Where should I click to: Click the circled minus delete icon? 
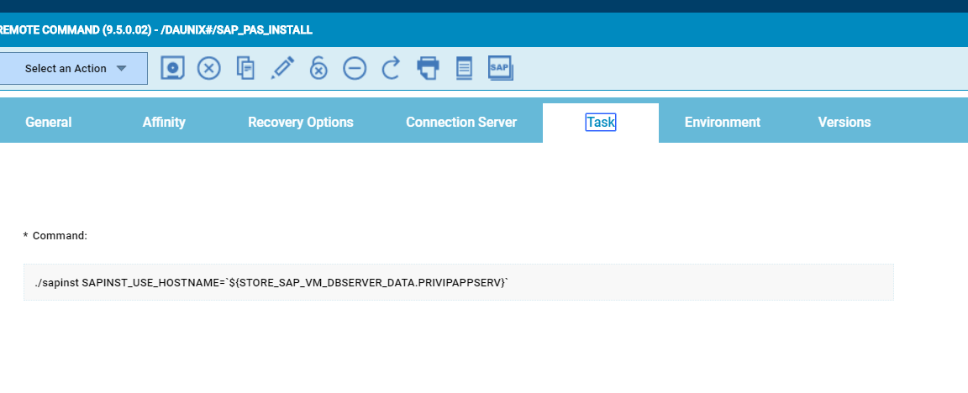coord(355,68)
